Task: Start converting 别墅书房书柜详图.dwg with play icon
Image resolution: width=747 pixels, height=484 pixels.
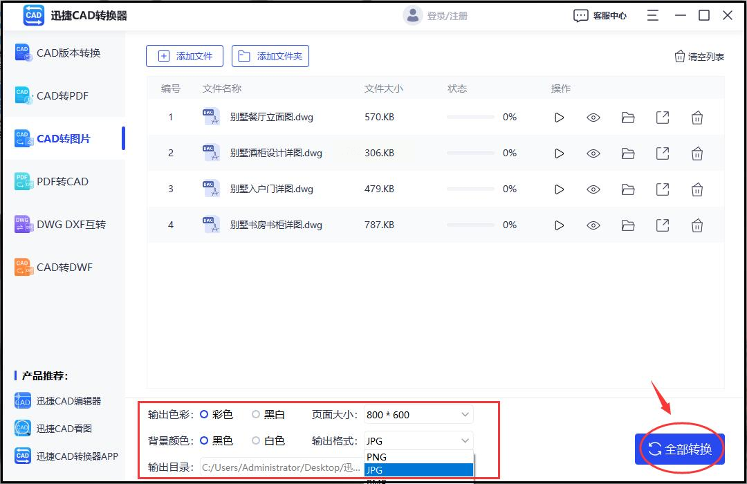Action: pyautogui.click(x=560, y=225)
